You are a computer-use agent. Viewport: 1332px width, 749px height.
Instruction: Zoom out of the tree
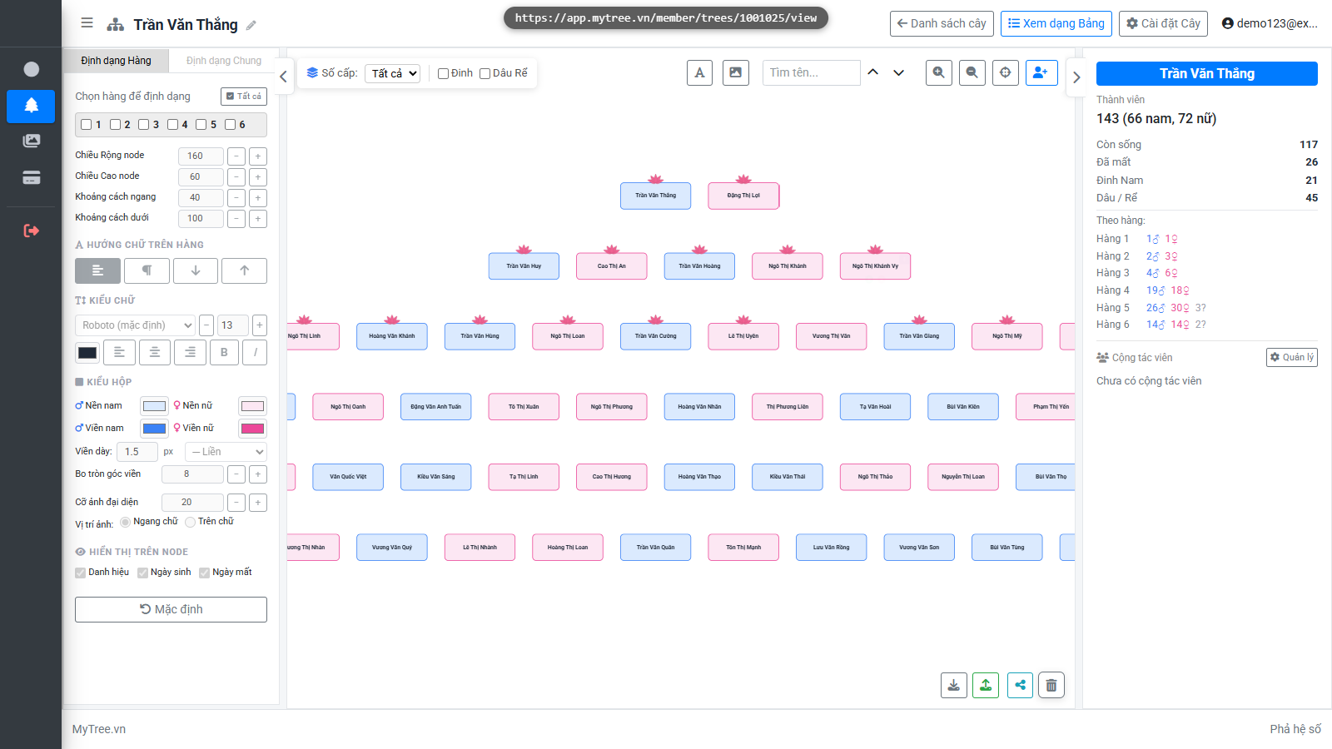pyautogui.click(x=972, y=72)
